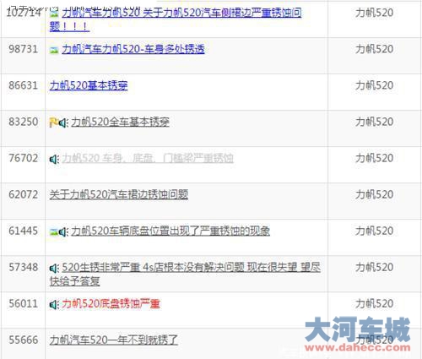This screenshot has width=422, height=359.
Task: Open link 力帆520全车基本锈穿
Action: coord(120,122)
